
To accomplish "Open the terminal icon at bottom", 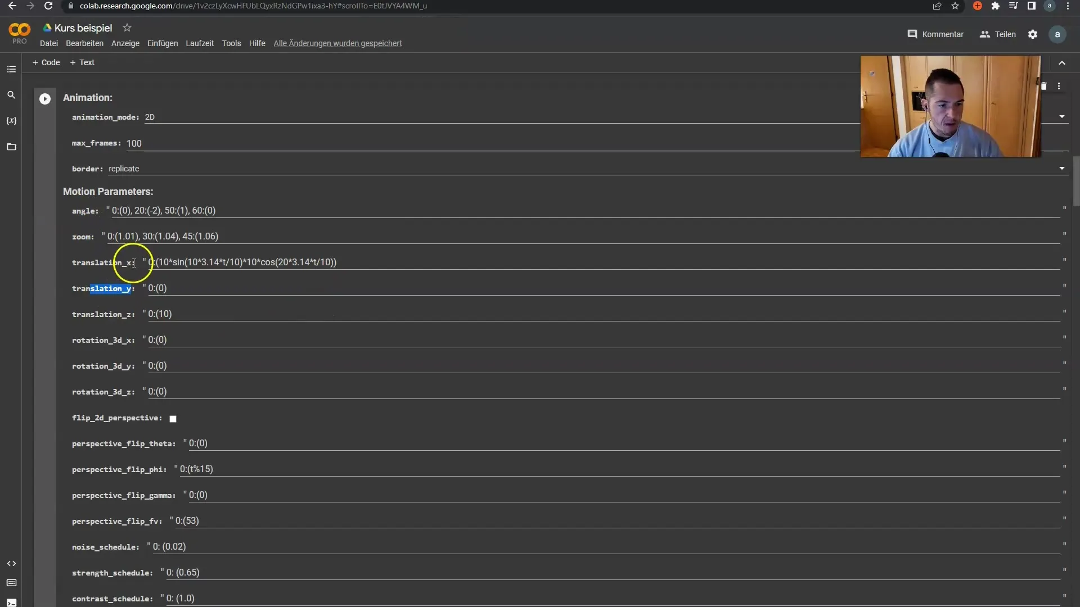I will tap(11, 603).
